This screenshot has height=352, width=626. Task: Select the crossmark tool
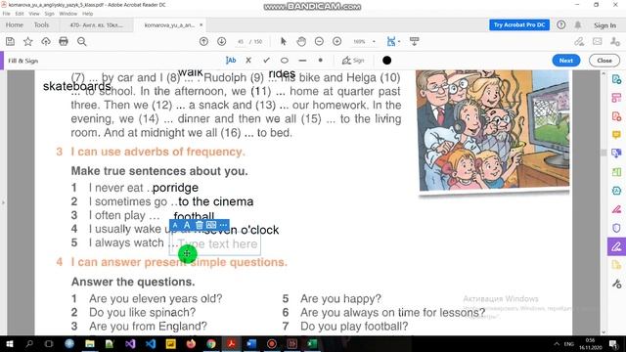248,61
